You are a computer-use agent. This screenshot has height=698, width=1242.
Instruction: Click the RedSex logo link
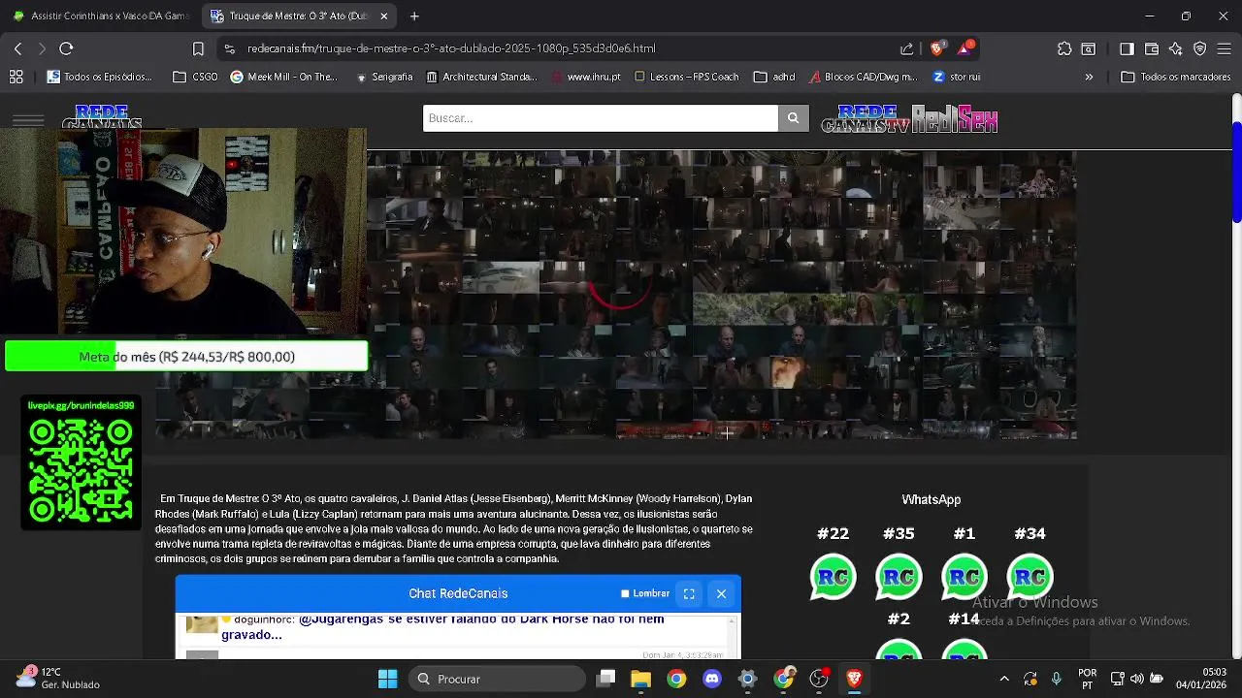point(955,118)
